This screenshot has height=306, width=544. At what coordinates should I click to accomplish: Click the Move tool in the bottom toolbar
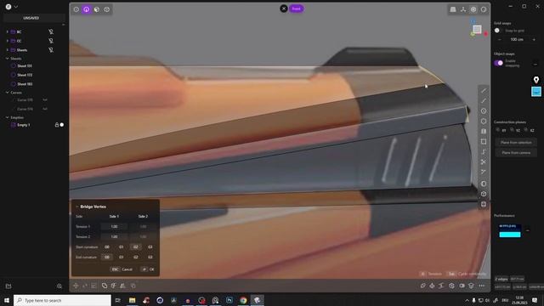tap(76, 286)
